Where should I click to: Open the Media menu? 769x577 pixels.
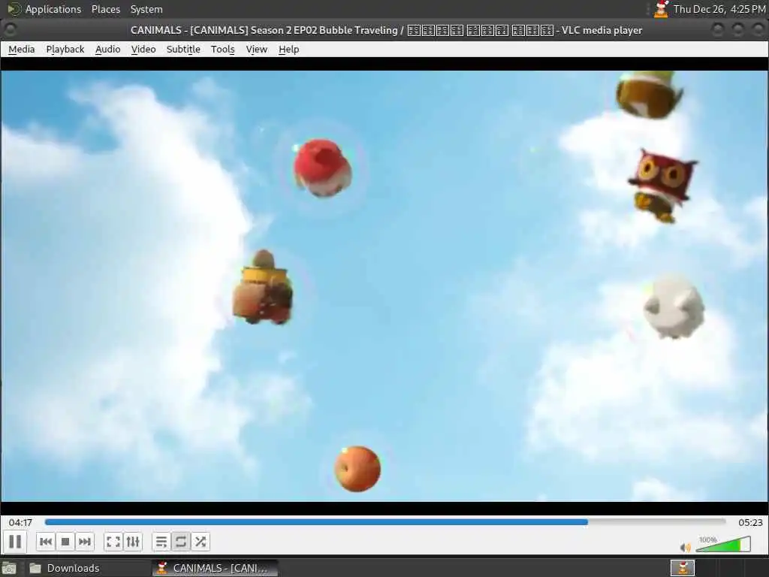tap(22, 49)
